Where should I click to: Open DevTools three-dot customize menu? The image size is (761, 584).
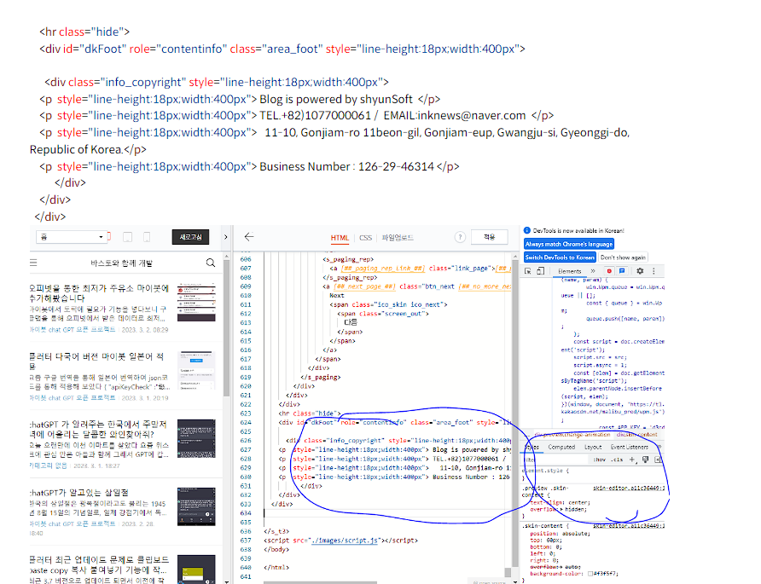point(654,271)
